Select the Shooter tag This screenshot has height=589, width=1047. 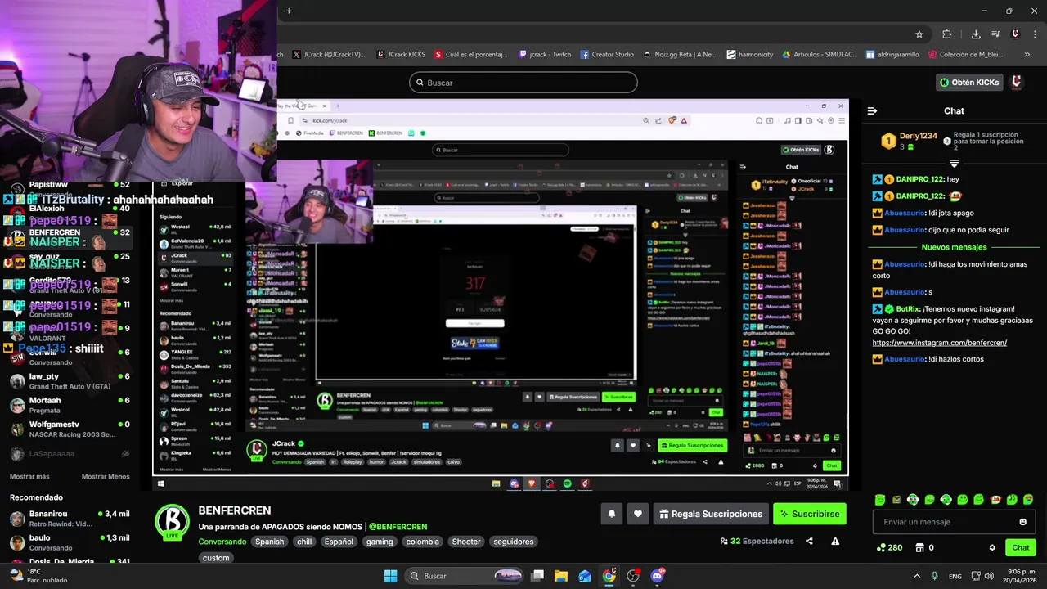tap(466, 542)
